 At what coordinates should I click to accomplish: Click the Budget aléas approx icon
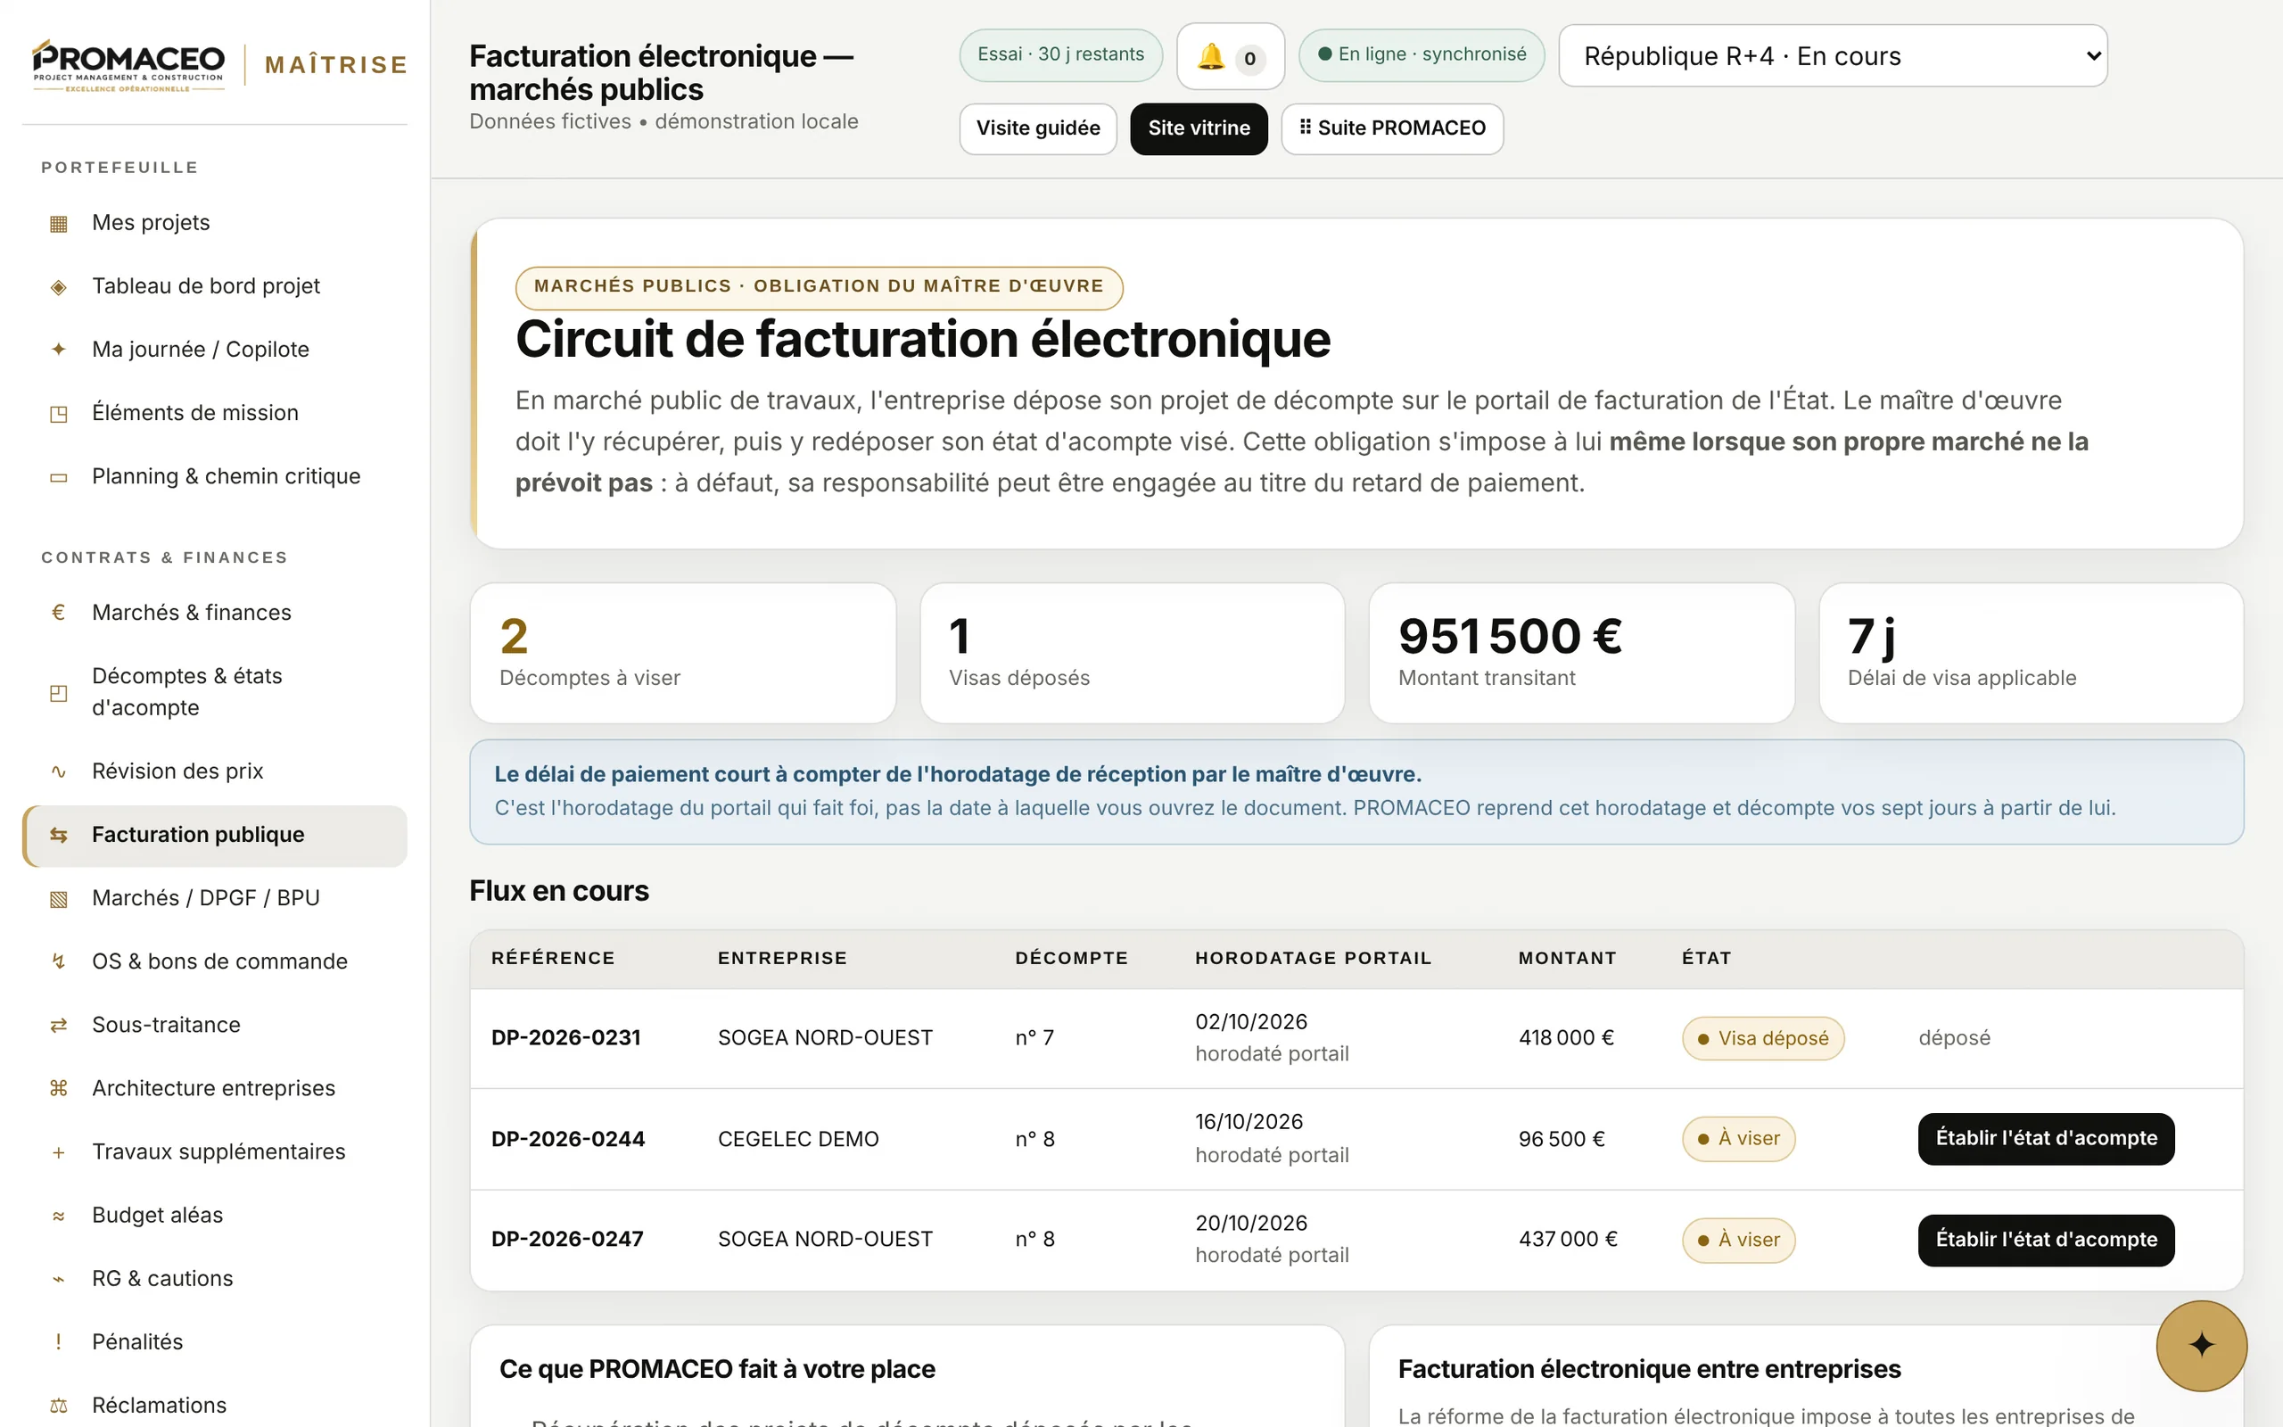point(59,1216)
